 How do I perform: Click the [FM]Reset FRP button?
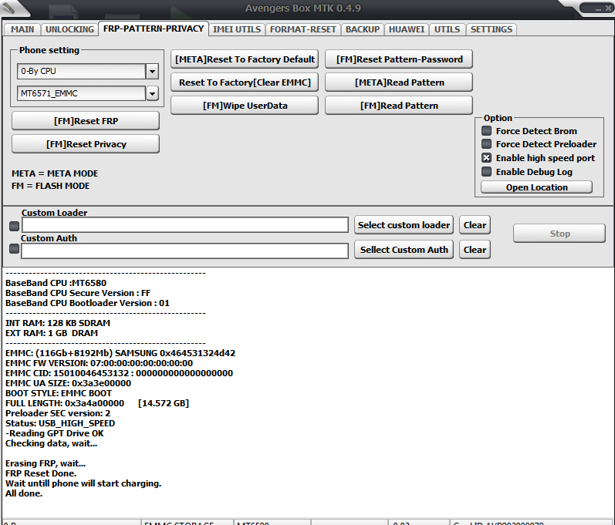pyautogui.click(x=86, y=121)
